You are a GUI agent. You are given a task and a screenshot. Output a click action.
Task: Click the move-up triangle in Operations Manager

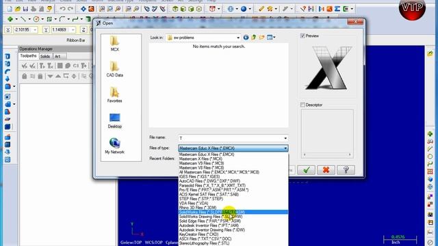click(58, 76)
